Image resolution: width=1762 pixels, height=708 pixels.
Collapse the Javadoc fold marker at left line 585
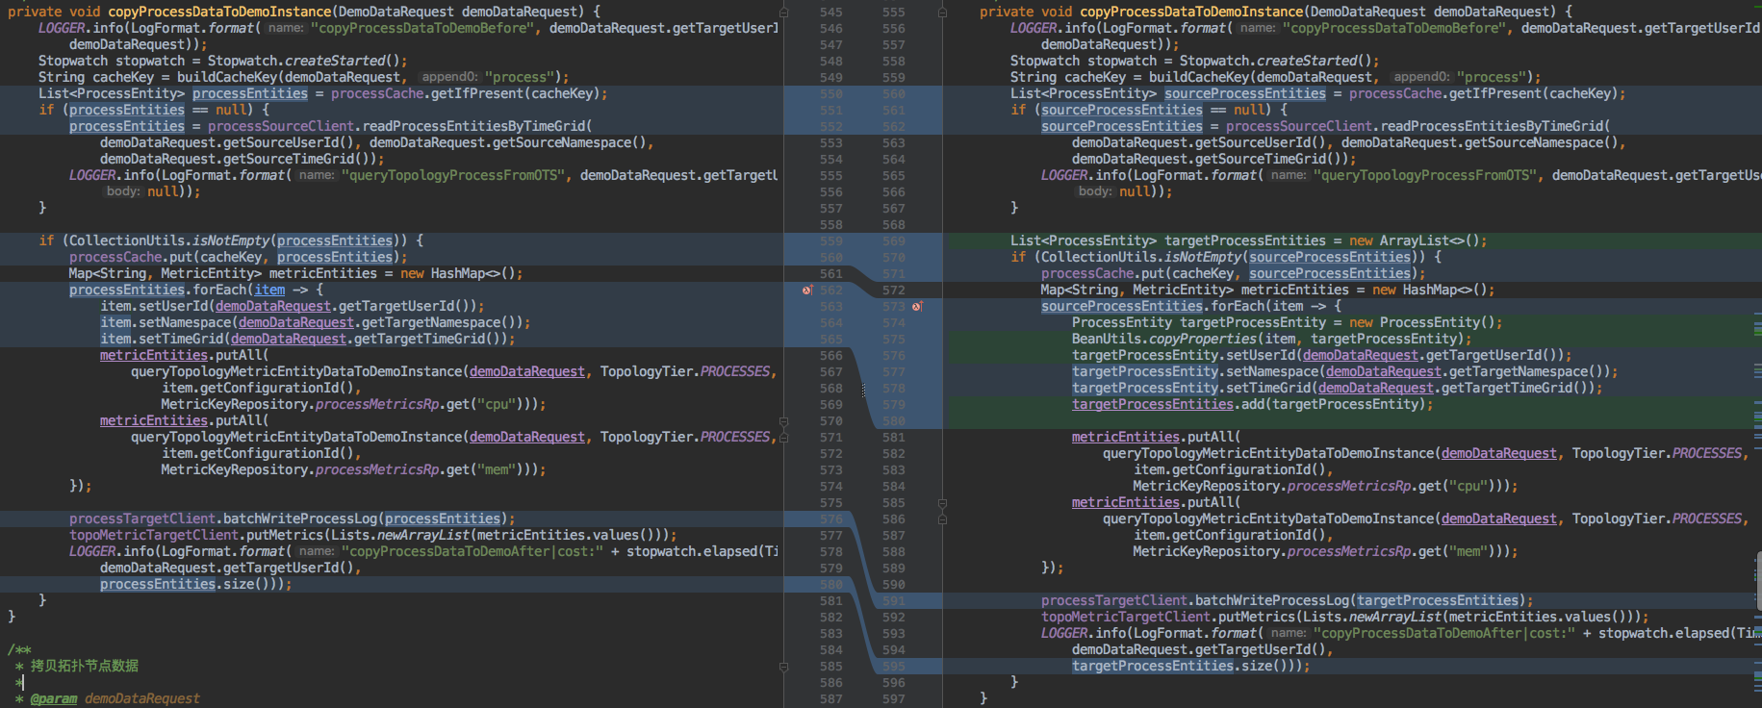[783, 667]
